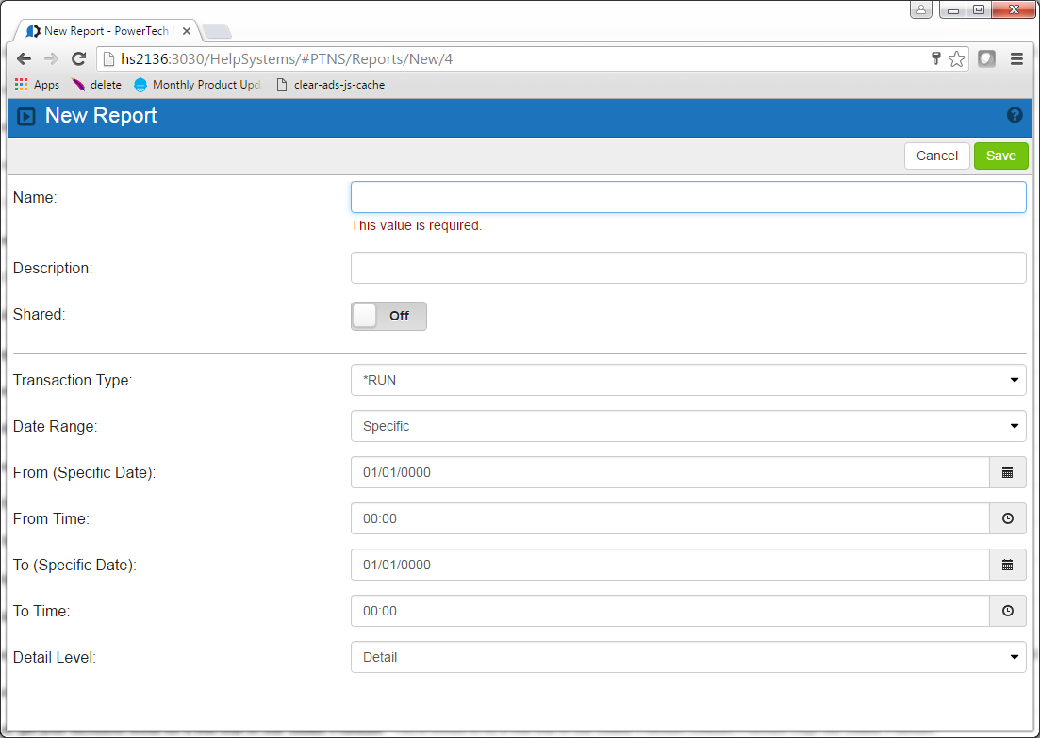Click the Cancel button

point(936,156)
